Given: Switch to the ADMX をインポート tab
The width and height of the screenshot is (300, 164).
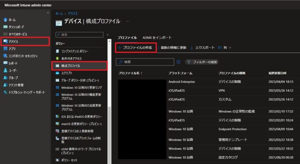Looking at the screenshot, I should coord(157,37).
